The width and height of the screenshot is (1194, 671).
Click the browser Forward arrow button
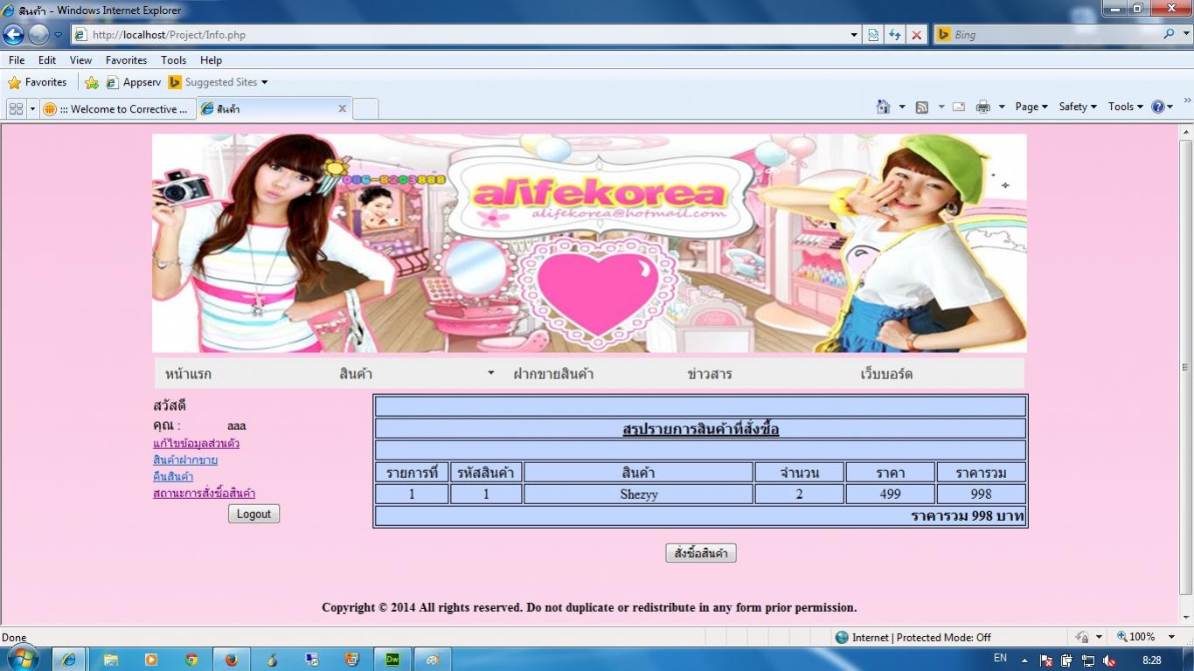click(x=38, y=35)
